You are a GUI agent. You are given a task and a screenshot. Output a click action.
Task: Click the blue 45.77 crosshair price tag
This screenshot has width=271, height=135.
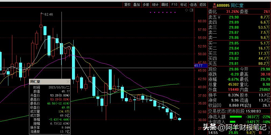click(x=200, y=66)
